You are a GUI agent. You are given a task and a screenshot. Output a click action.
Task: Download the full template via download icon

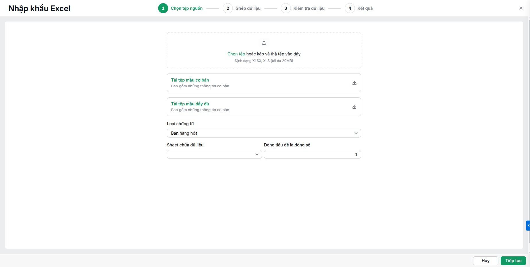click(354, 107)
